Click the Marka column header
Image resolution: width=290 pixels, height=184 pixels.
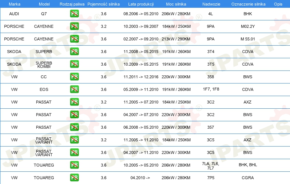(x=14, y=4)
